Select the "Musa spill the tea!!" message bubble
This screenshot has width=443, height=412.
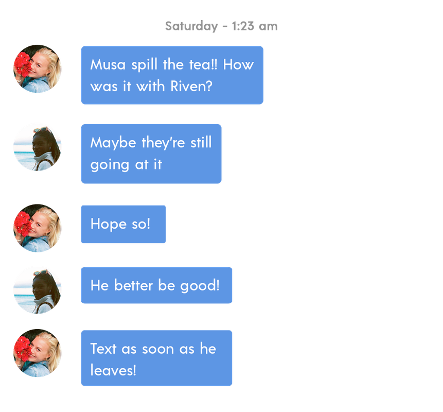click(x=172, y=75)
